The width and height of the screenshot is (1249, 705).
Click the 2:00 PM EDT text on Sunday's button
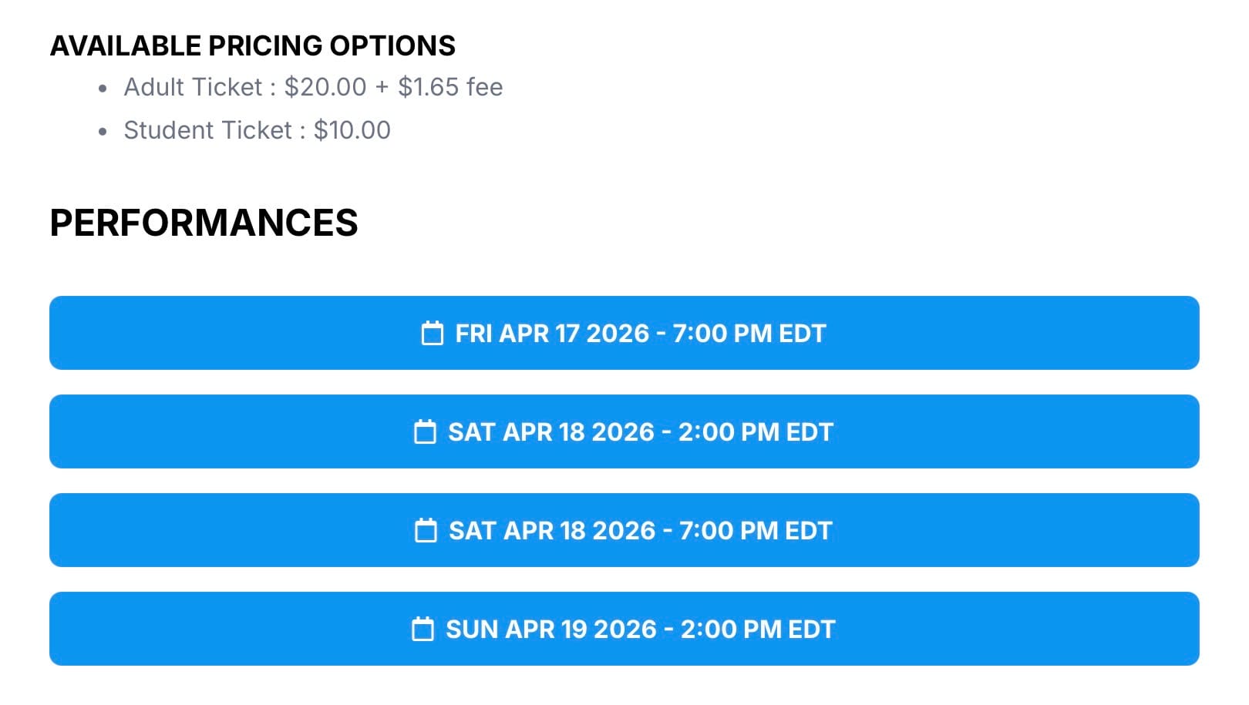757,629
